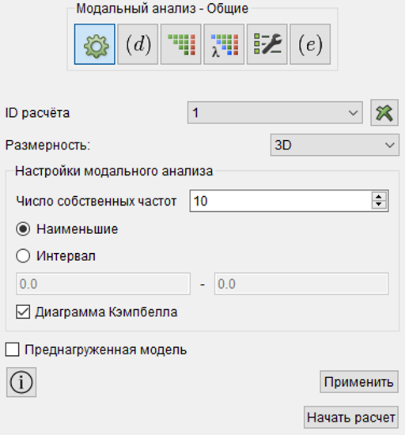Uncheck Диаграмма Кэмпбелла checkbox
This screenshot has width=405, height=435.
[23, 312]
